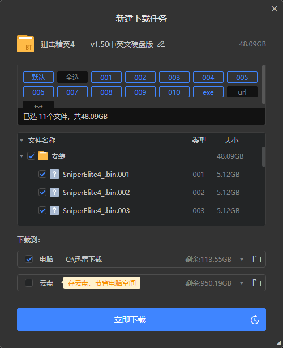This screenshot has width=283, height=348.
Task: Click the 剩余:113.55GB free space text
Action: [208, 259]
